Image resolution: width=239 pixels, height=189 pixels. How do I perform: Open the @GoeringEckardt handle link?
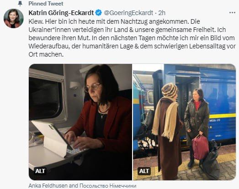128,13
